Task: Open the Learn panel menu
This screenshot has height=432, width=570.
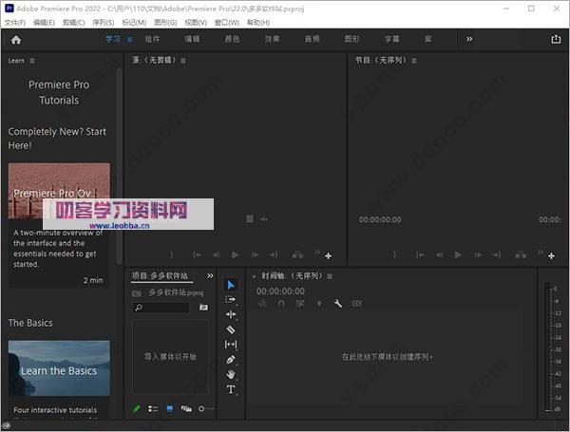Action: tap(31, 61)
